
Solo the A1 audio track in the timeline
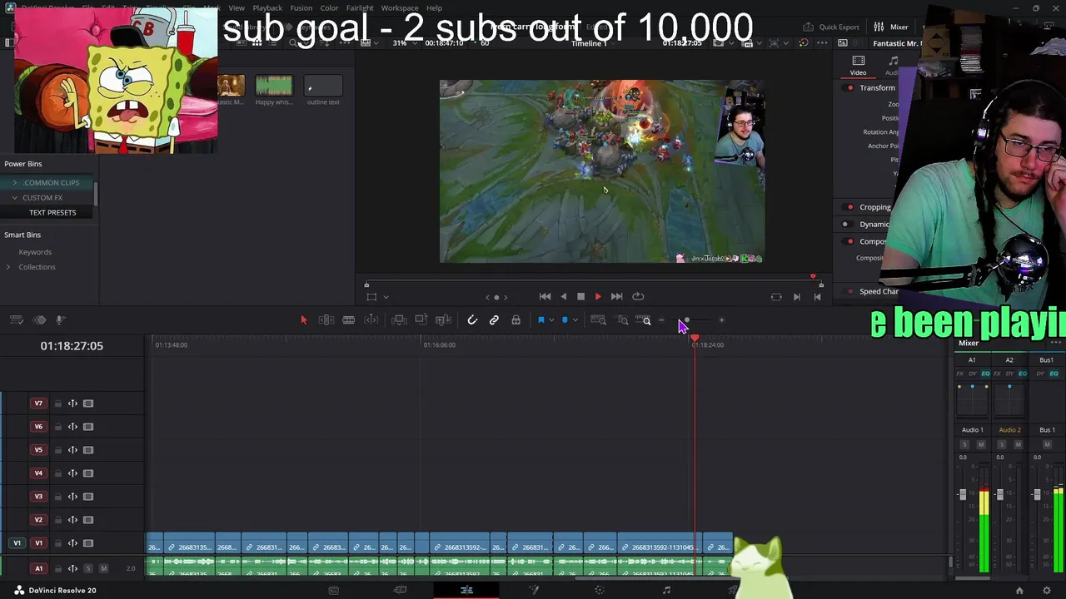(88, 568)
